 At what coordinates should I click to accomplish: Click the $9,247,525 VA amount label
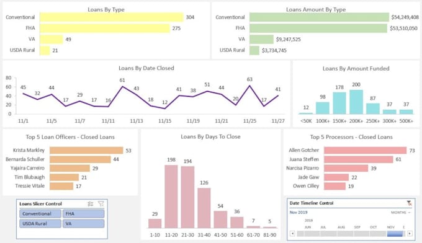288,39
